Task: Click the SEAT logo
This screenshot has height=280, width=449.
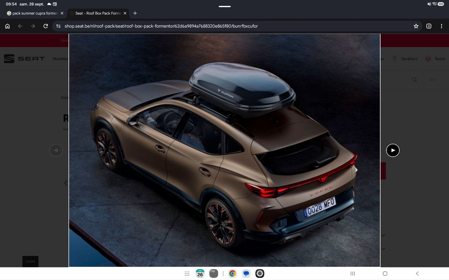Action: pyautogui.click(x=24, y=59)
